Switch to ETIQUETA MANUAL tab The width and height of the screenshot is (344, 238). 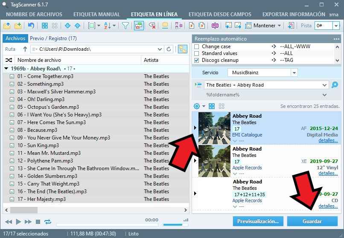tap(96, 15)
